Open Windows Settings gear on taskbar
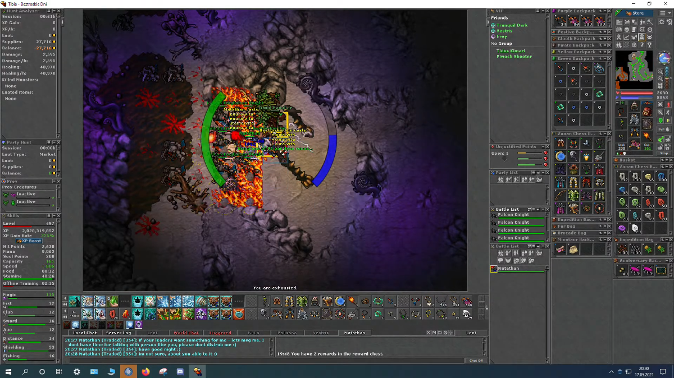Screen dimensions: 674x378 coord(76,371)
